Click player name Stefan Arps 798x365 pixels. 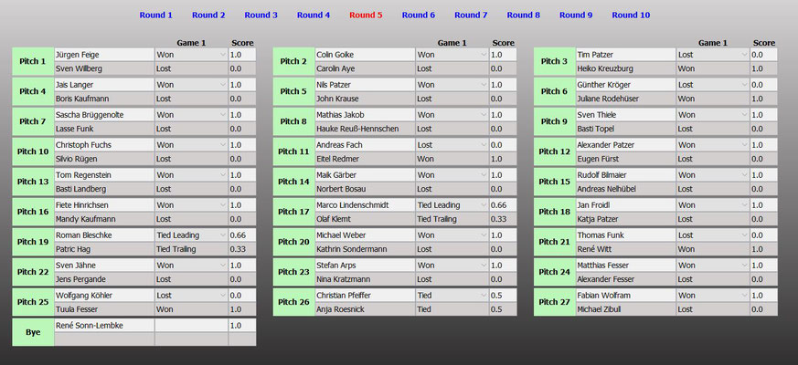tap(335, 266)
